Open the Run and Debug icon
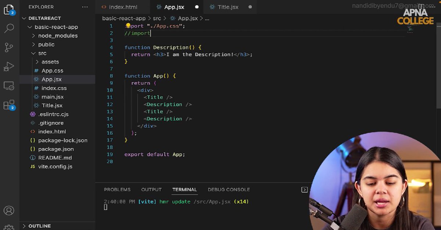The image size is (441, 230). click(x=9, y=67)
